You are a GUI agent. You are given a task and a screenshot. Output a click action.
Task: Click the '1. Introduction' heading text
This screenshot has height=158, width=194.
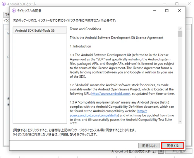coord(81,46)
